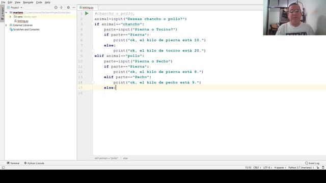This screenshot has height=183, width=326.
Task: Click the 15:10 cursor position indicator
Action: click(x=248, y=167)
